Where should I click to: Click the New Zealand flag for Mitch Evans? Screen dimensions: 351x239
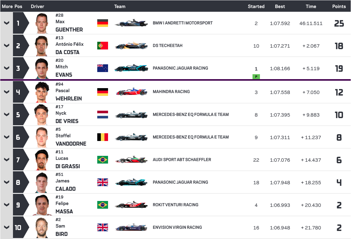pos(102,68)
